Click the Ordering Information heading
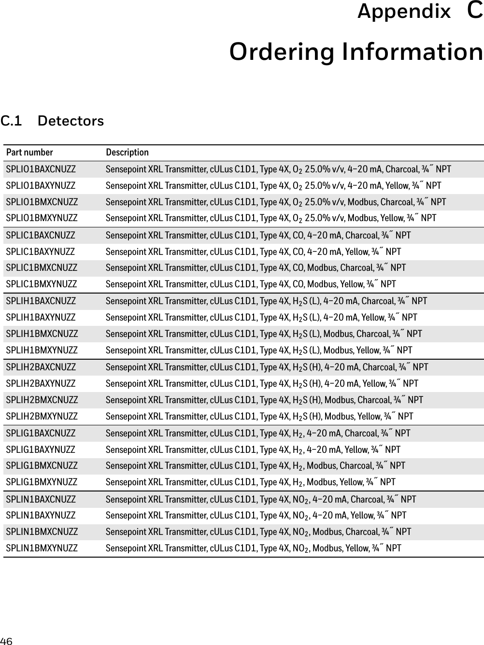This screenshot has width=484, height=645. [356, 52]
